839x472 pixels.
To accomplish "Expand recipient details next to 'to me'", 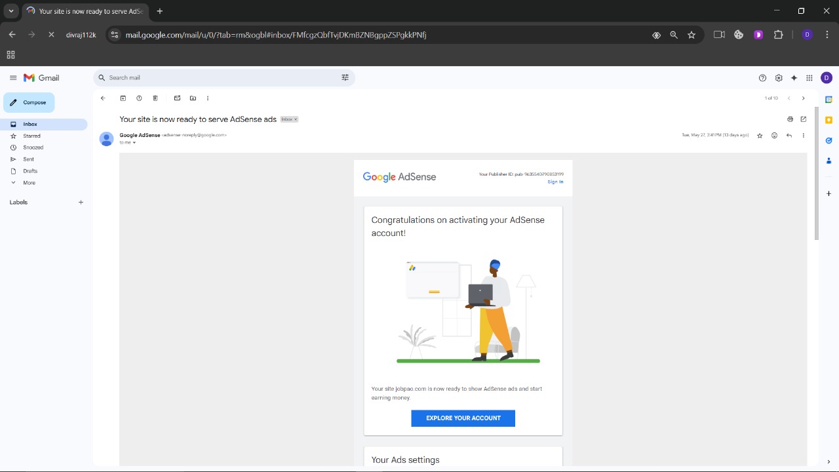I will (x=134, y=142).
